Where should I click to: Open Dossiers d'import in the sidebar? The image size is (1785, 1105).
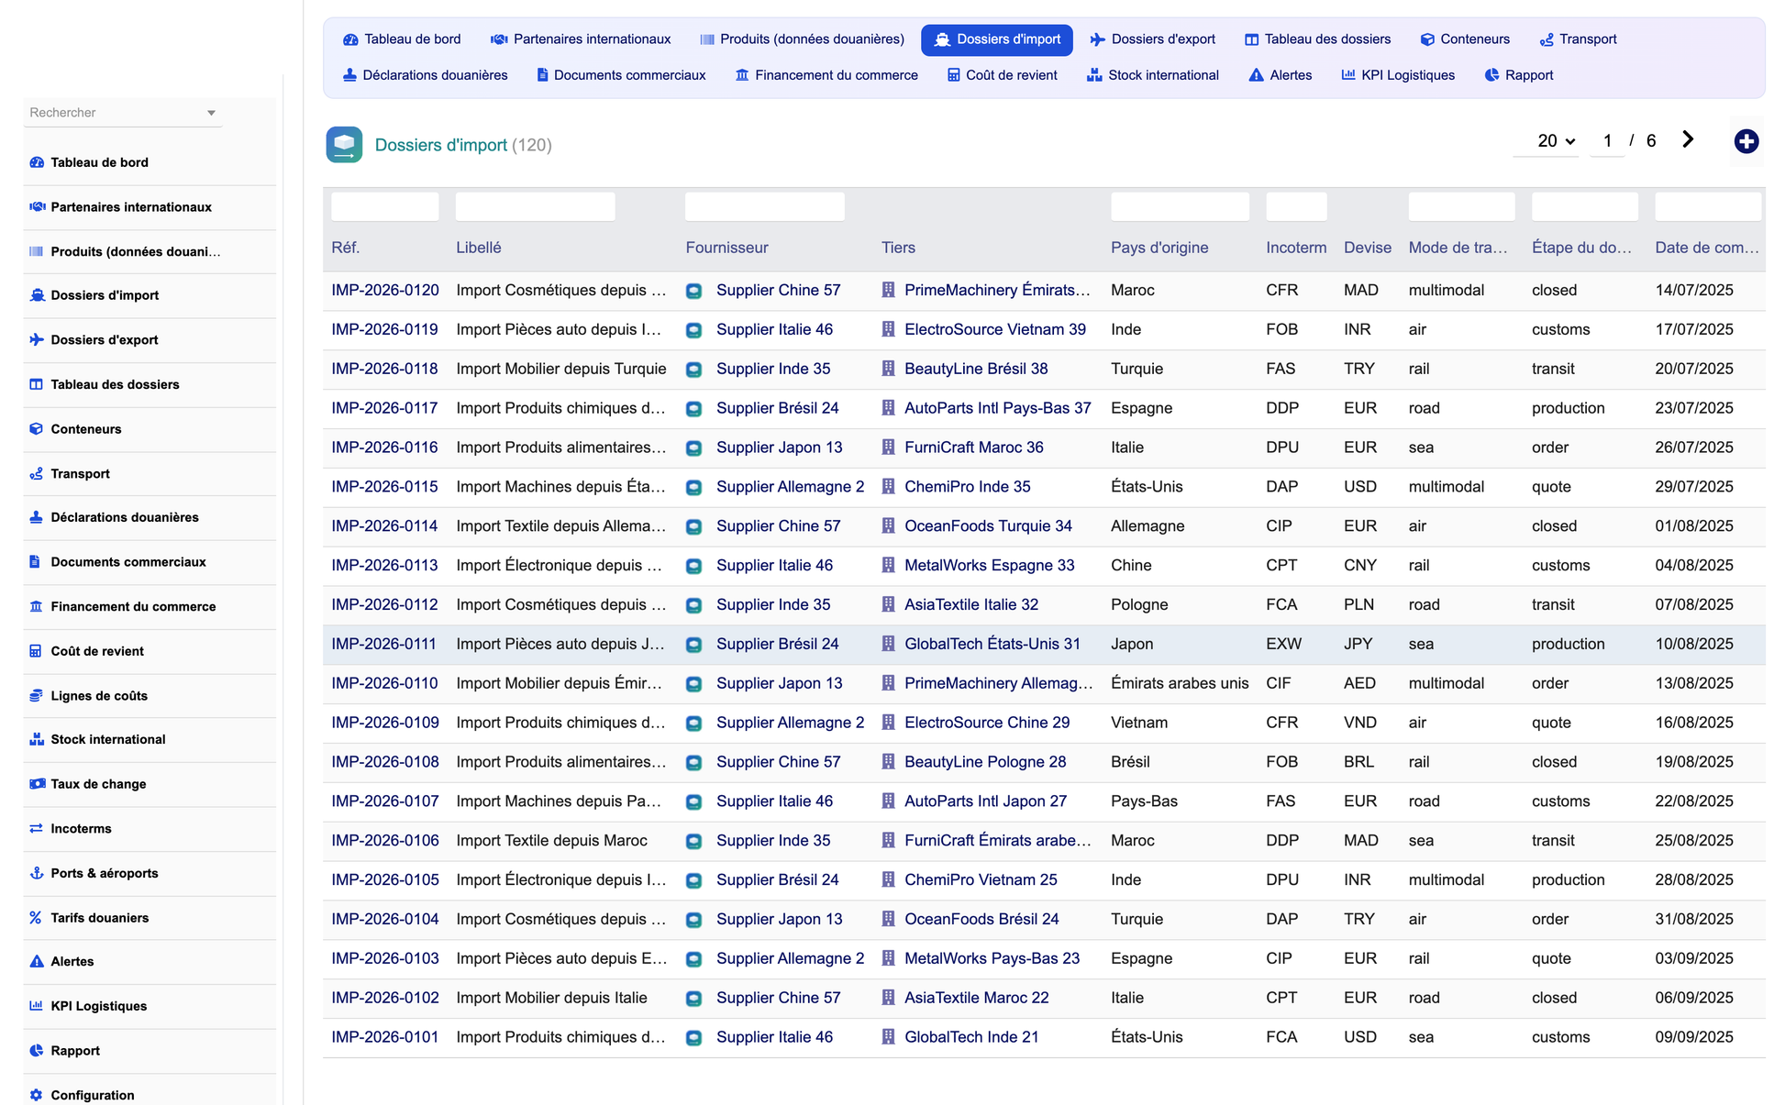[x=105, y=295]
